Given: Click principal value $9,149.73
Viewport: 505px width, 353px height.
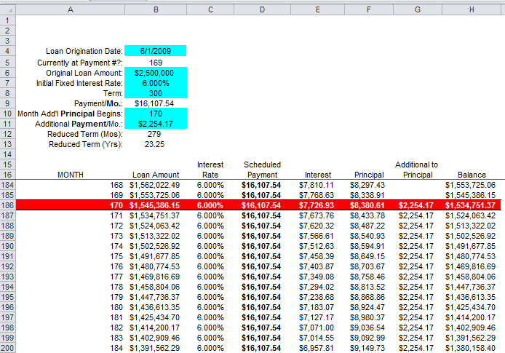Looking at the screenshot, I should click(367, 348).
